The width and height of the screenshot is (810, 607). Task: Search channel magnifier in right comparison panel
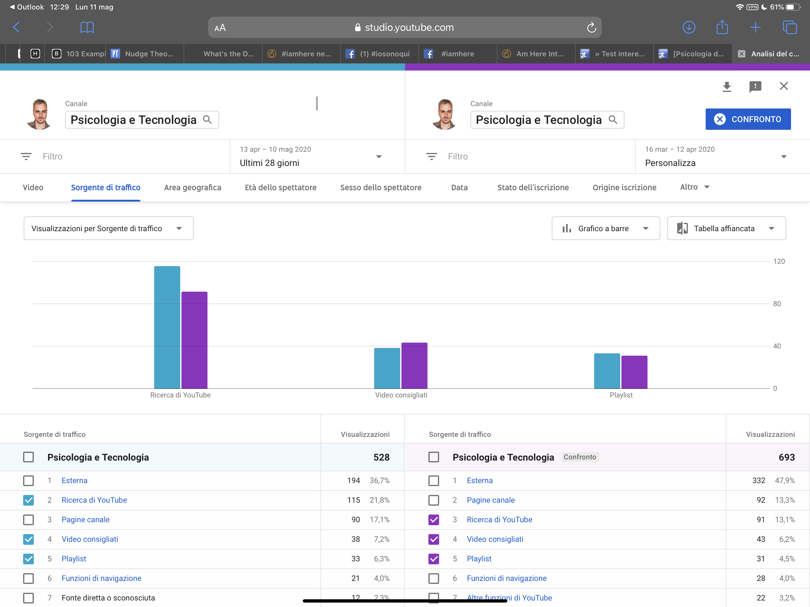tap(613, 120)
